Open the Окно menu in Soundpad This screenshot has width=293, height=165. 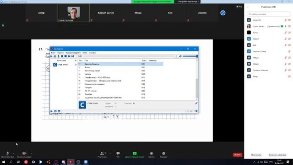point(85,53)
